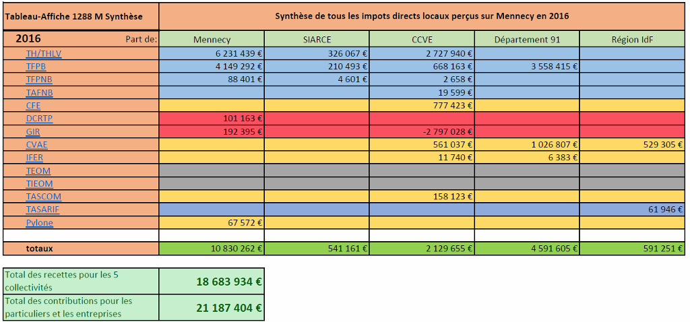The width and height of the screenshot is (690, 322).
Task: Follow the CVAE hyperlink
Action: (36, 144)
